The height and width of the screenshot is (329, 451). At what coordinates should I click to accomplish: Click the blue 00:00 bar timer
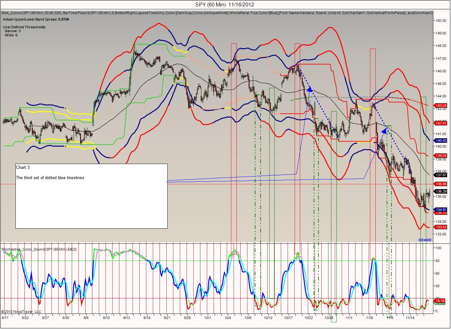click(x=425, y=240)
